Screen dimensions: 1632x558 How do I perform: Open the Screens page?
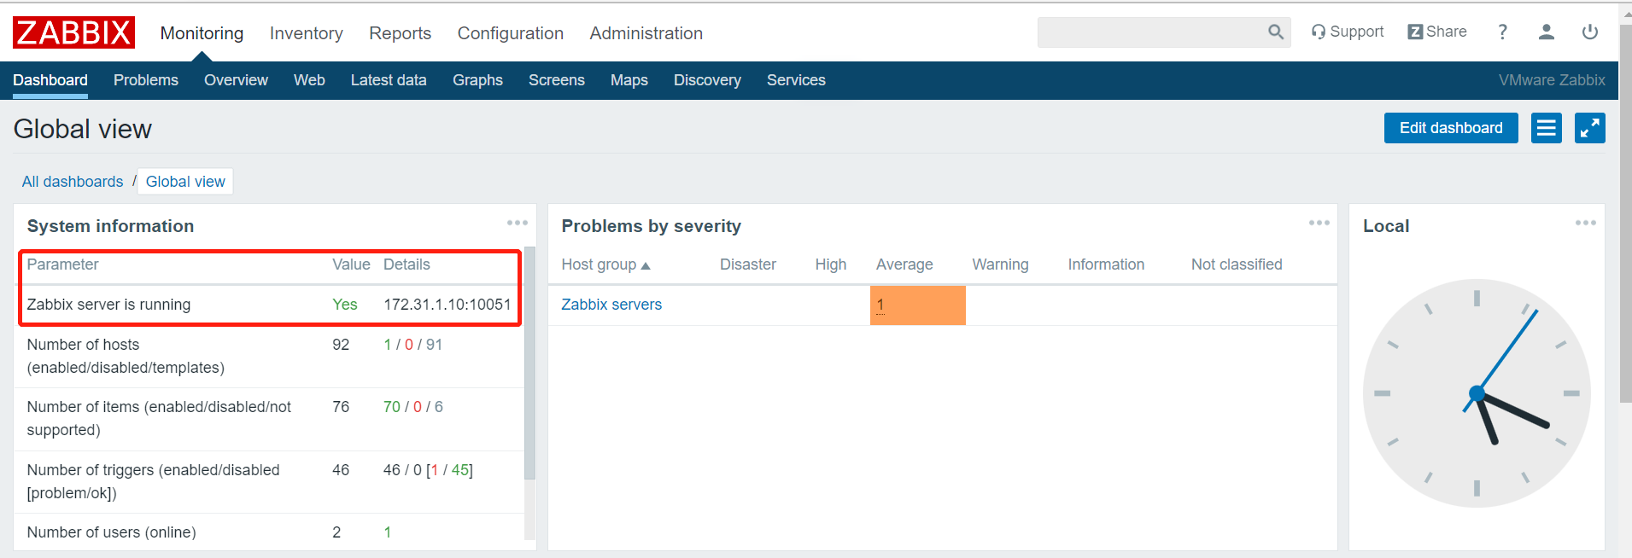557,80
